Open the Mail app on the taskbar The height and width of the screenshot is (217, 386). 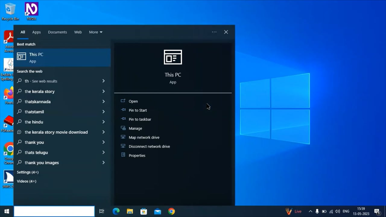(157, 211)
